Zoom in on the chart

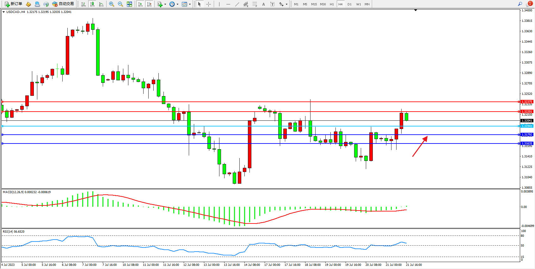(x=112, y=4)
